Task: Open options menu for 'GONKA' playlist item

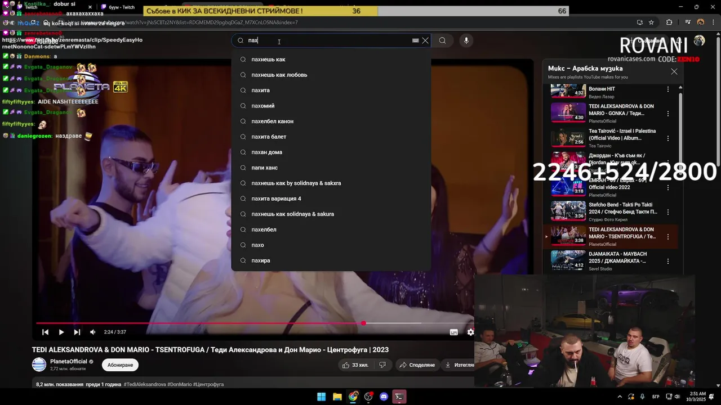Action: click(x=668, y=114)
